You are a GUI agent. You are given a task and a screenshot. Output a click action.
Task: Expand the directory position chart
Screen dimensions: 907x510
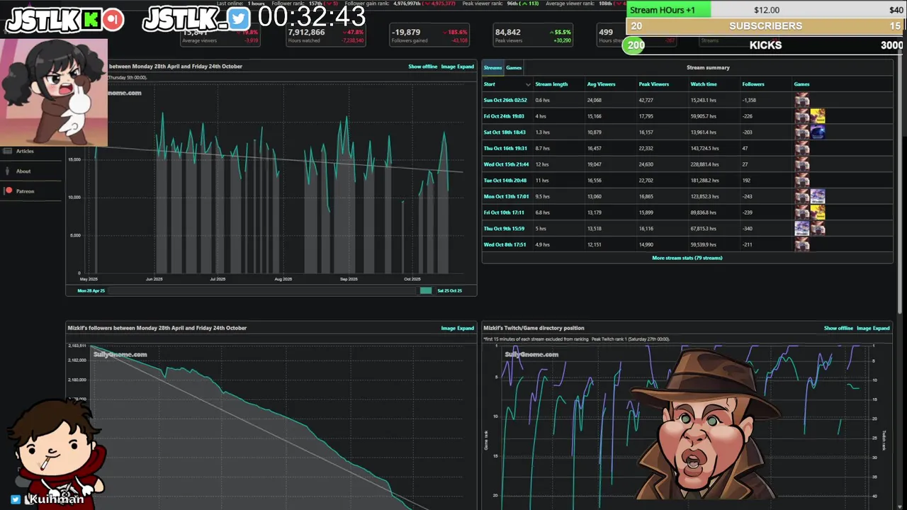pos(881,328)
